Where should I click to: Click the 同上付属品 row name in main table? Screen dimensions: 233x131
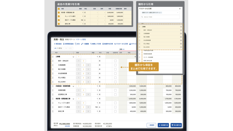coord(62,78)
